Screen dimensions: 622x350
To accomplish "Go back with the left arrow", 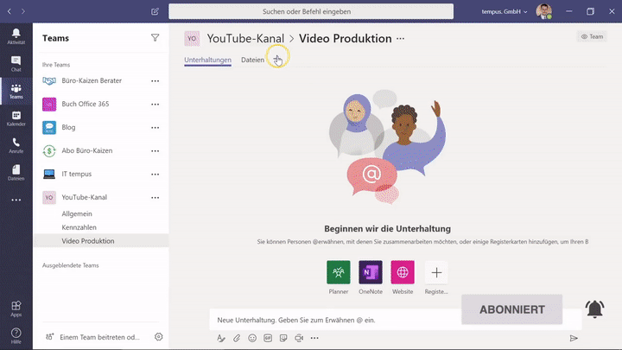I will 10,11.
